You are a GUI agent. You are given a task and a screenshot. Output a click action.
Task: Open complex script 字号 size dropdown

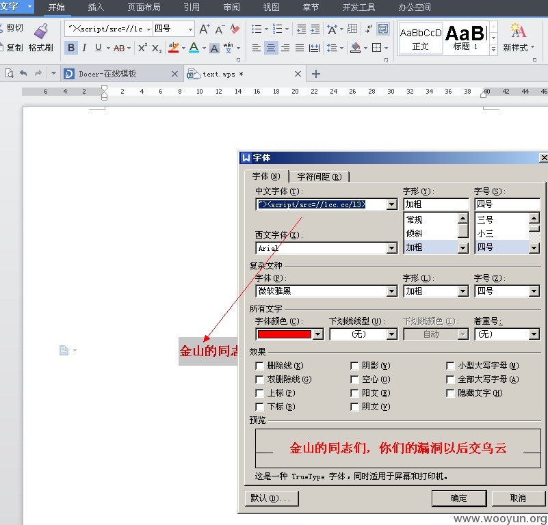click(x=534, y=291)
